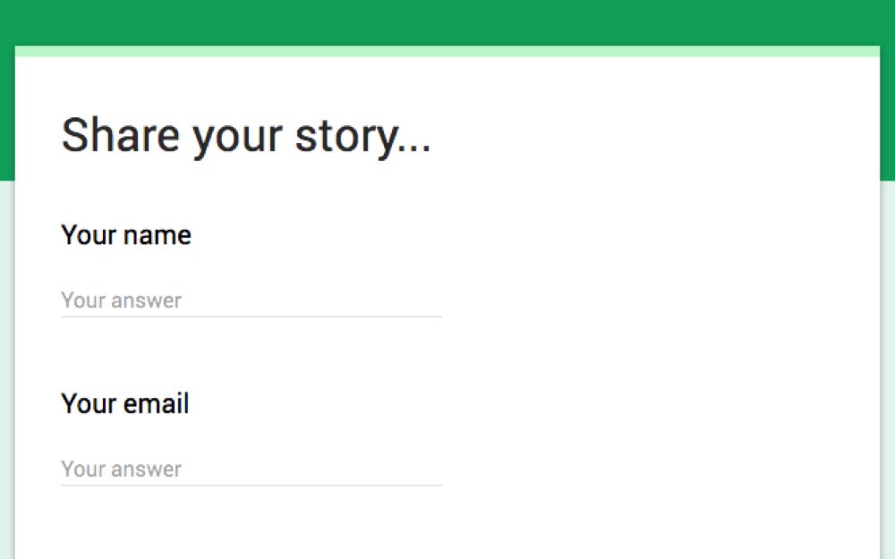The height and width of the screenshot is (559, 895).
Task: Select the "Your email" question label
Action: (125, 404)
